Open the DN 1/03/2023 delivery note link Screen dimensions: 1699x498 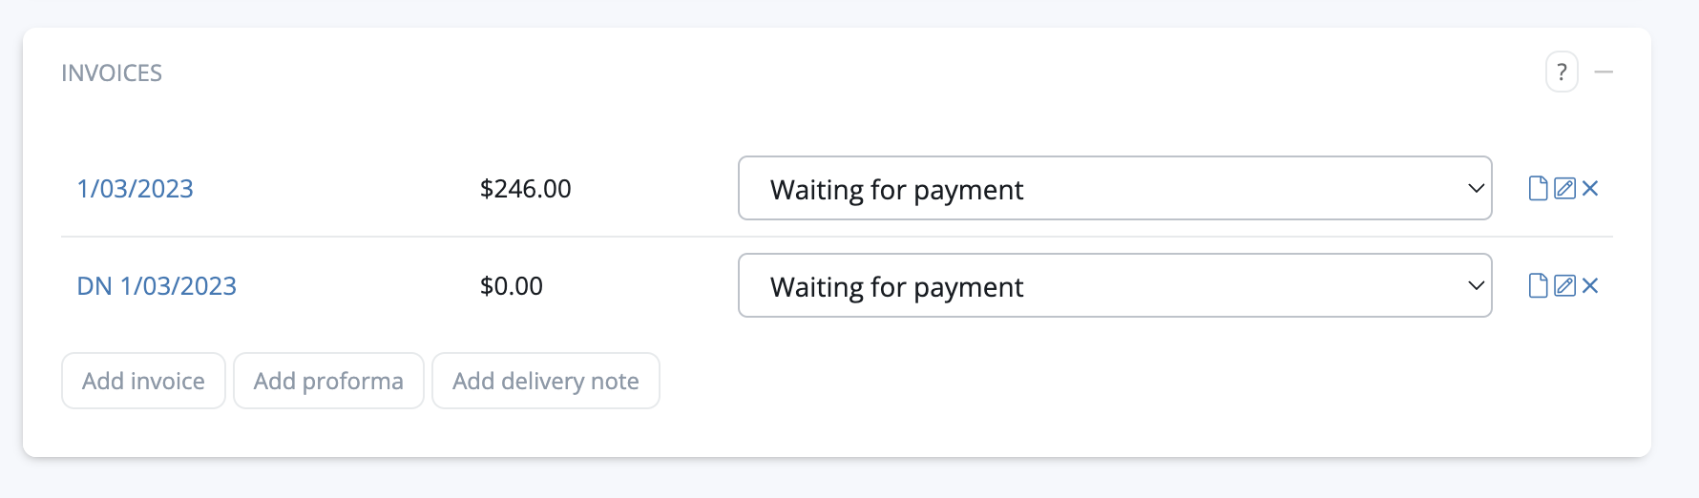click(157, 286)
